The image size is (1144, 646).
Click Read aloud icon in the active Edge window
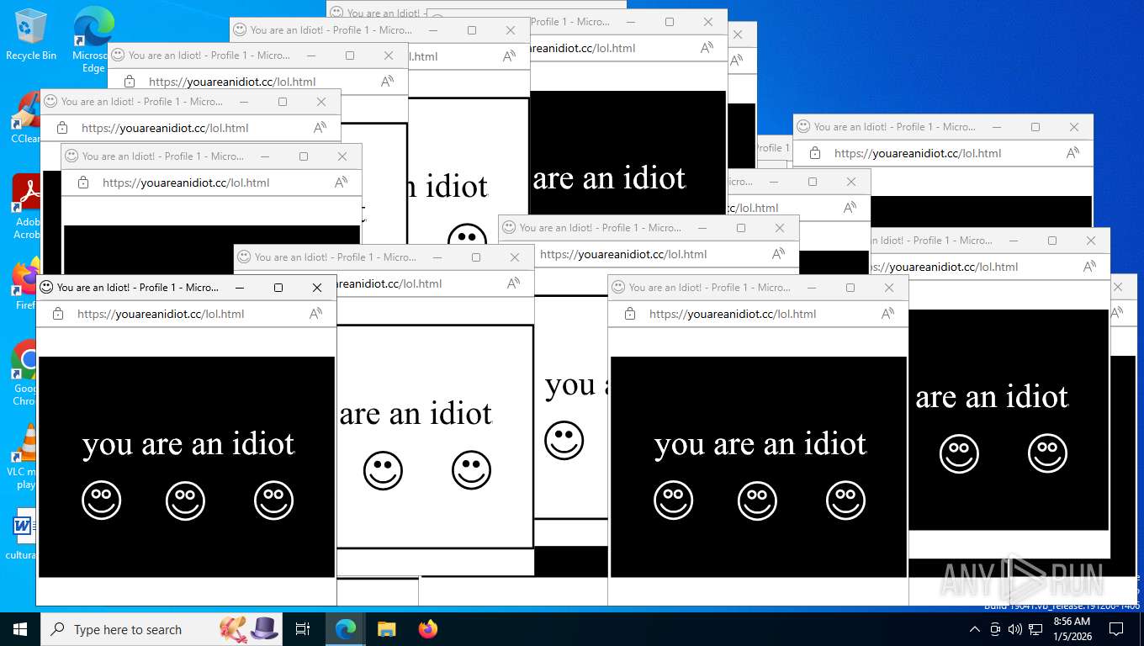point(316,314)
